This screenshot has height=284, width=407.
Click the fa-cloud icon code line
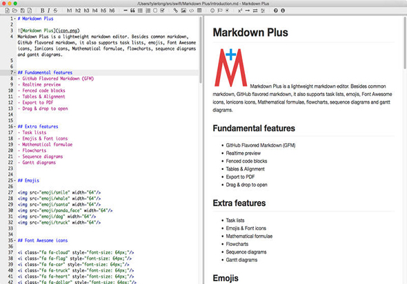[x=76, y=252]
